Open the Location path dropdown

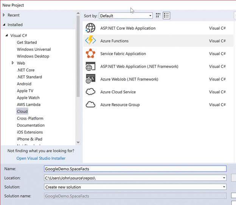(x=224, y=178)
